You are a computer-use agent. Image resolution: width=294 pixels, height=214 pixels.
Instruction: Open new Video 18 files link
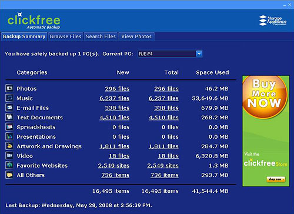(119, 156)
